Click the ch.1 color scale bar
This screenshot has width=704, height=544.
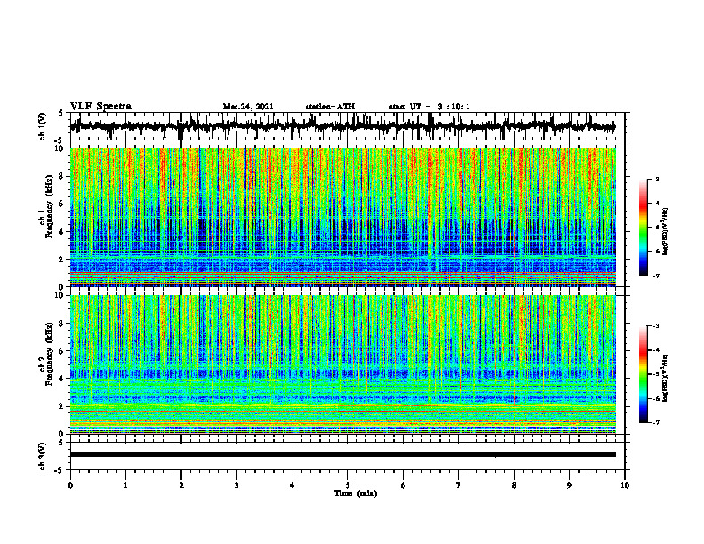coord(644,228)
